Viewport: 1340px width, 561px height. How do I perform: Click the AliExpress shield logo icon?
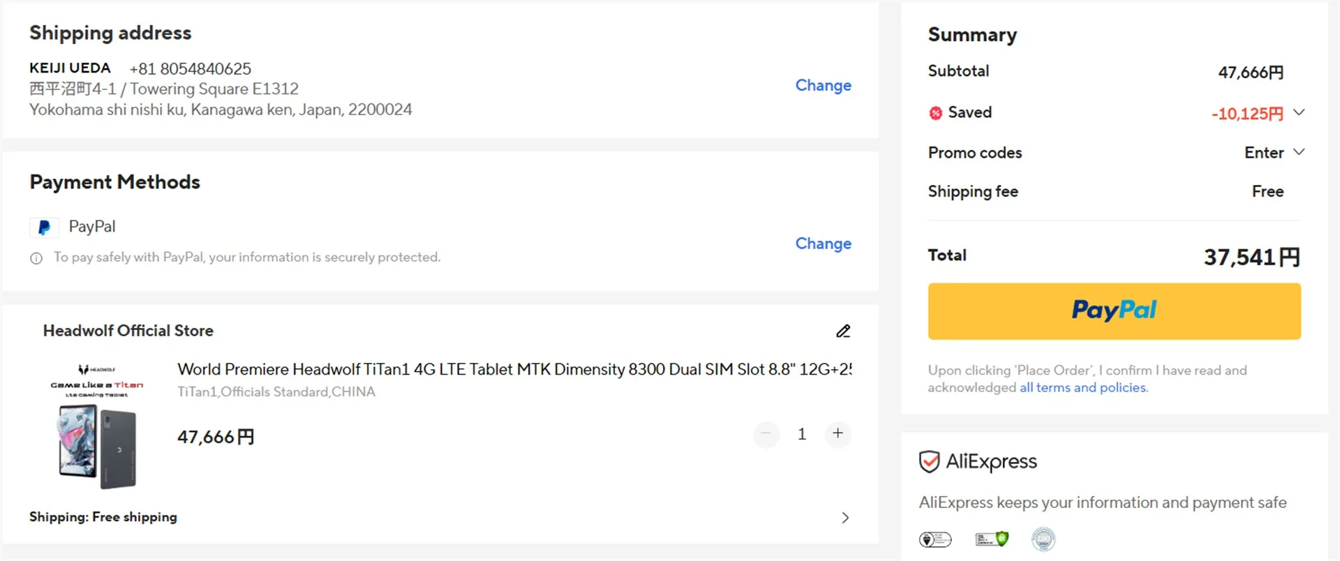[929, 462]
